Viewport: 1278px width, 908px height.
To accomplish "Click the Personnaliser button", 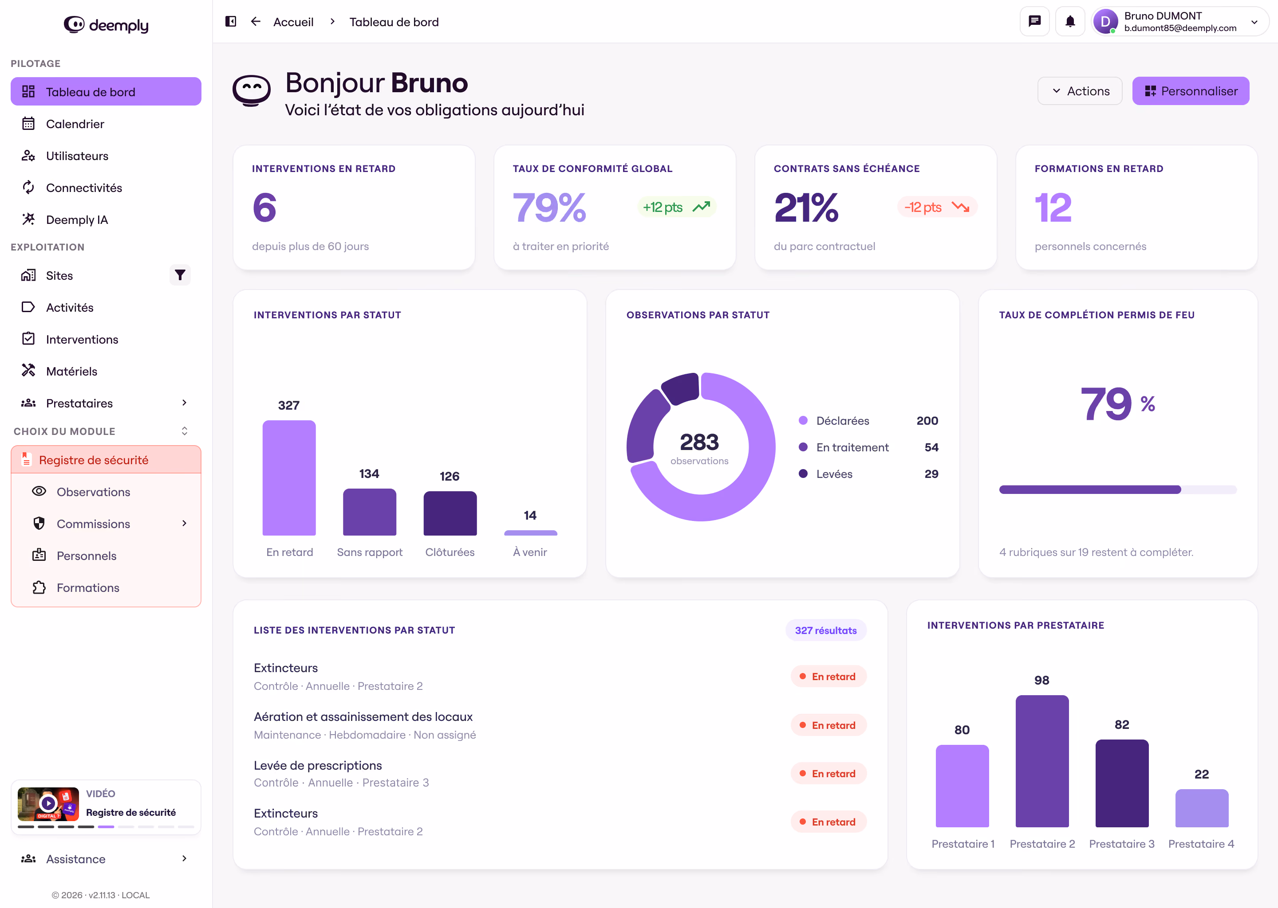I will (x=1191, y=91).
